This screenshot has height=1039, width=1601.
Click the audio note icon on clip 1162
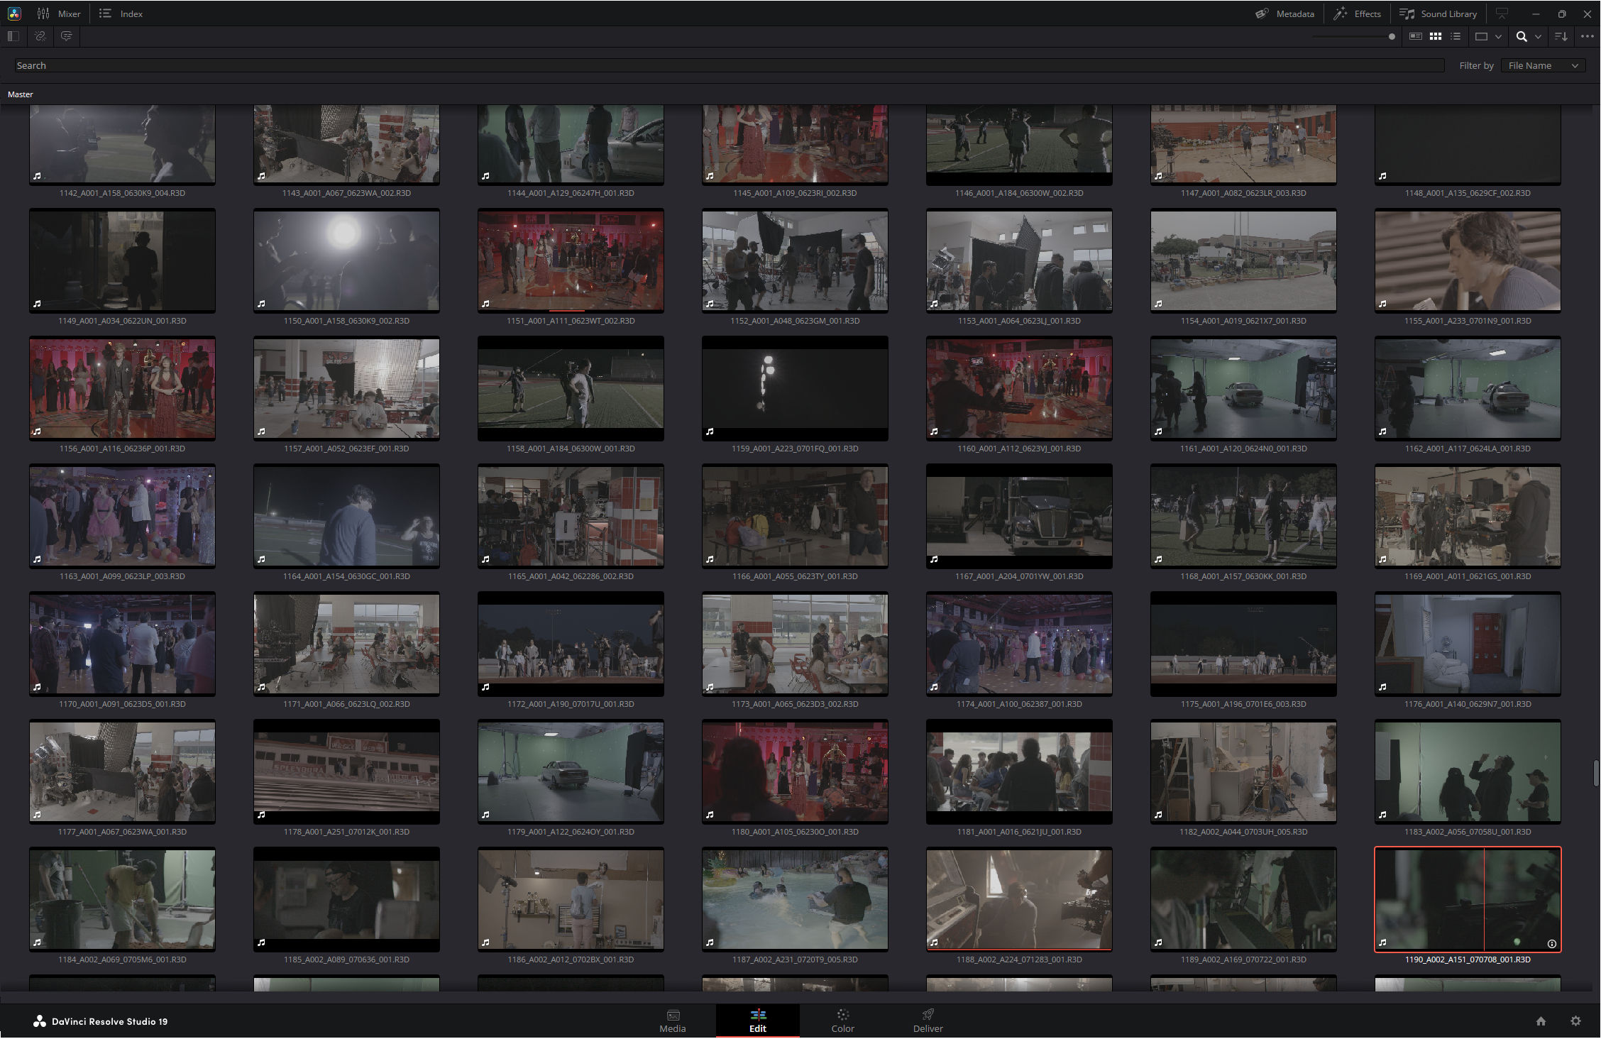[1382, 431]
